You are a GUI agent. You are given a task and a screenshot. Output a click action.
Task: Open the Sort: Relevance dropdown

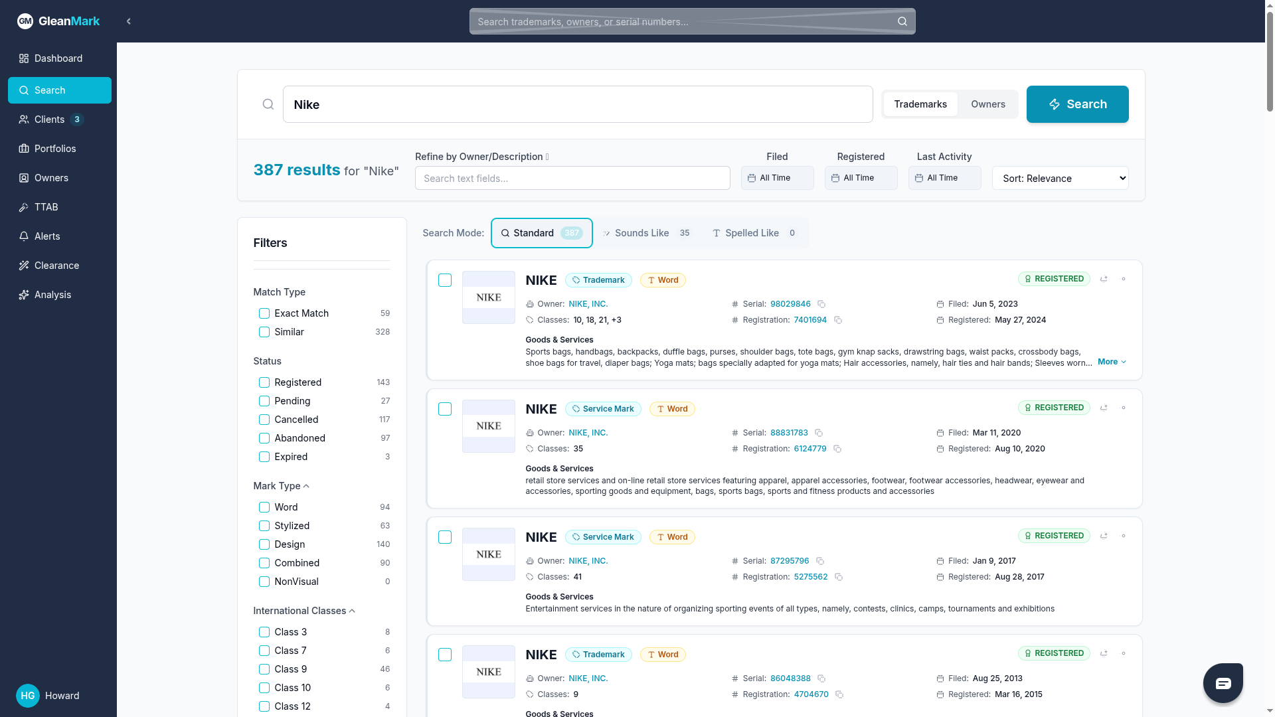click(x=1060, y=178)
